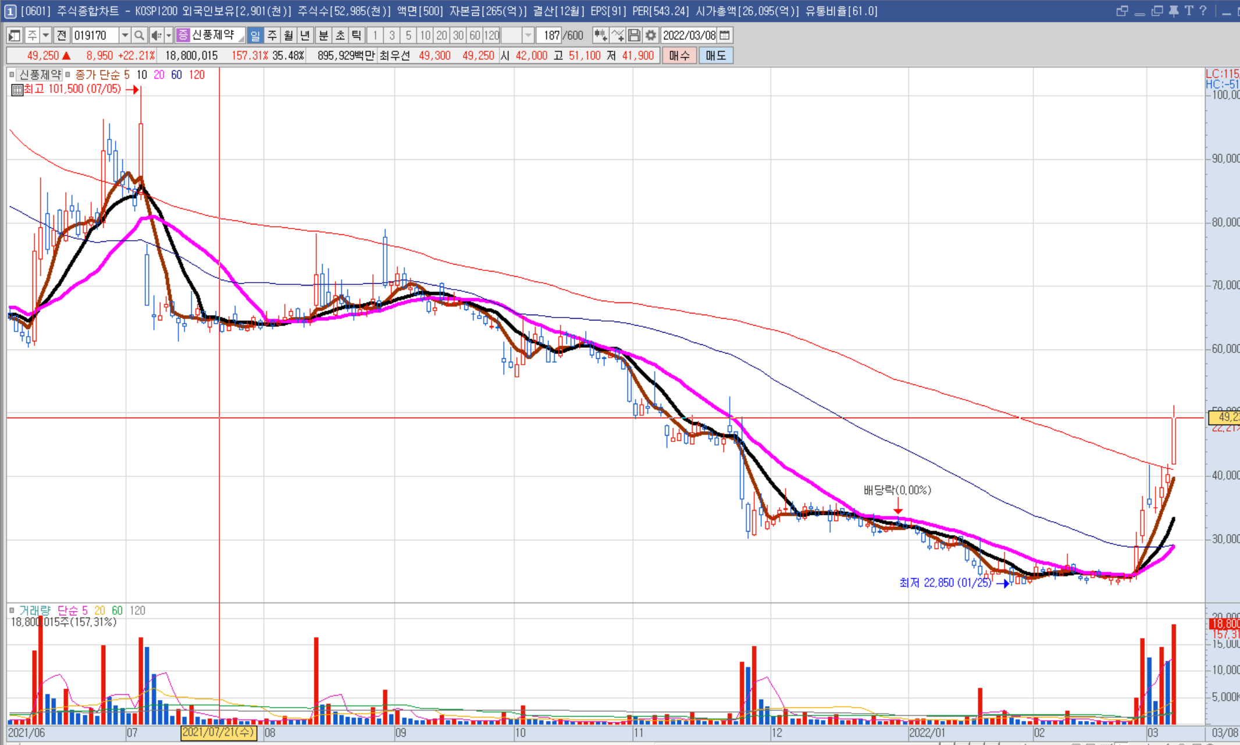1240x745 pixels.
Task: Click the square before 거래량 legend
Action: (12, 611)
